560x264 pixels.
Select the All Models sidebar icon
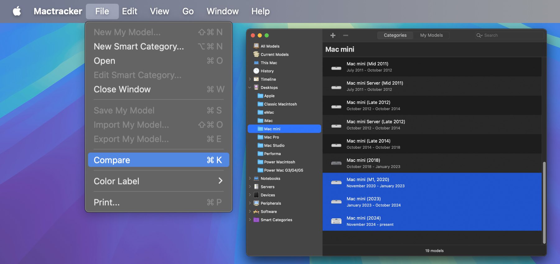(x=256, y=46)
